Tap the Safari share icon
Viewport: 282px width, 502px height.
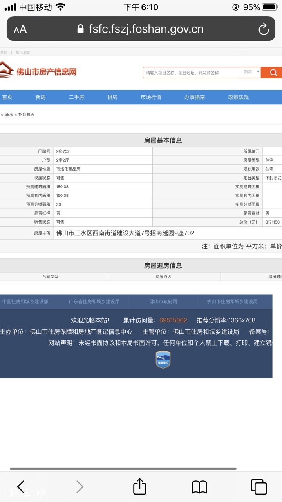click(x=139, y=487)
